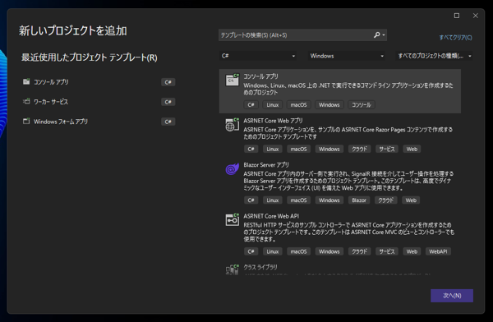Click the Blazor tag under Blazor Server アプリ
This screenshot has height=322, width=493.
[x=359, y=200]
